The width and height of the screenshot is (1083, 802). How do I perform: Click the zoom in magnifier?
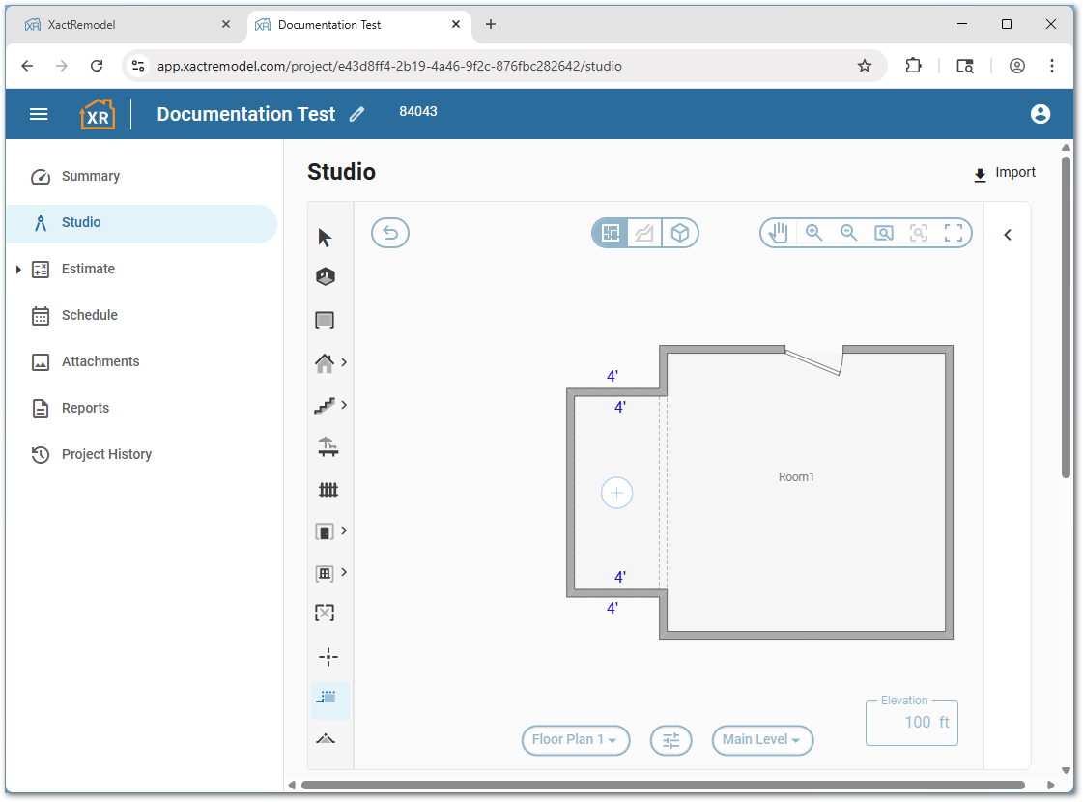(x=814, y=233)
